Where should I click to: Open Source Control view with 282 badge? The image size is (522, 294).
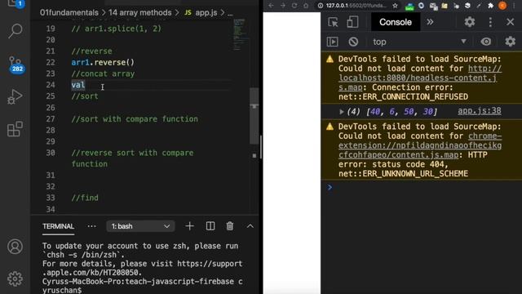15,64
